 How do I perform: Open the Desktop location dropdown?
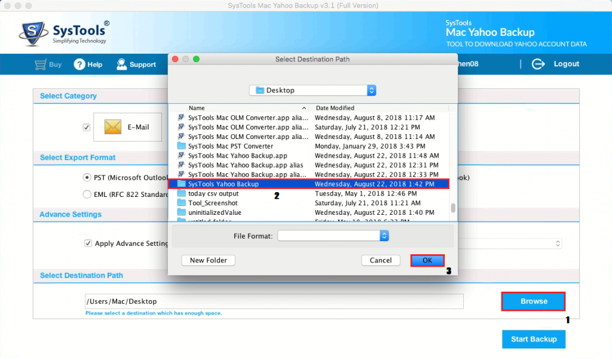313,90
